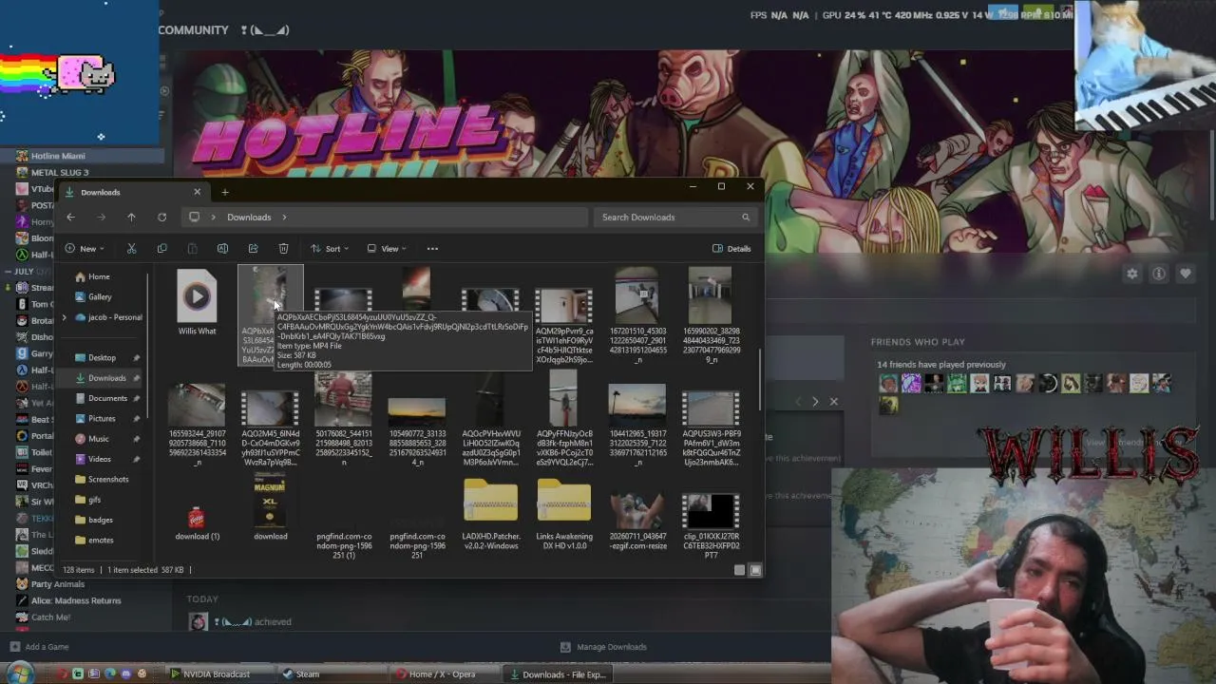Select the clip_01KXKJ270R video file
Image resolution: width=1216 pixels, height=684 pixels.
(711, 523)
